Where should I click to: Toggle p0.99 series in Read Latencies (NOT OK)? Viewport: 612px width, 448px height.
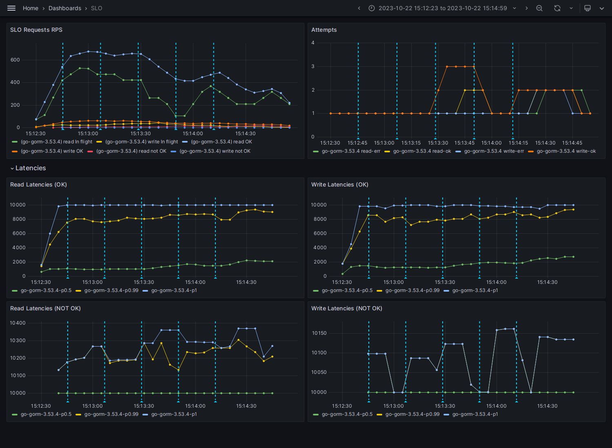point(111,414)
